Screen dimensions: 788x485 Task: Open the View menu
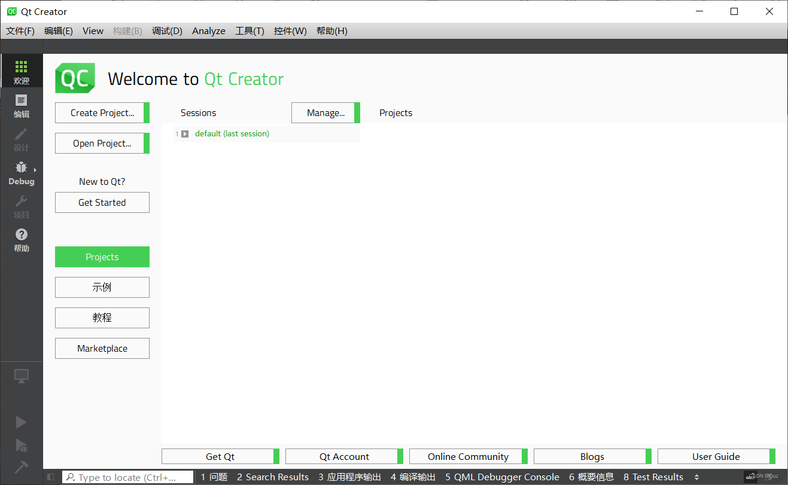coord(93,31)
